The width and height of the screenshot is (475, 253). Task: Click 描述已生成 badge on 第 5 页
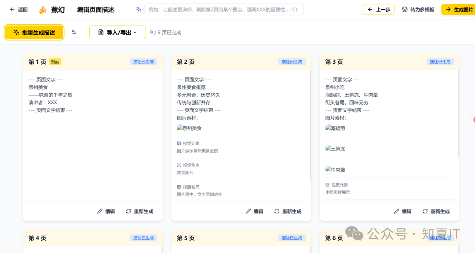click(292, 238)
